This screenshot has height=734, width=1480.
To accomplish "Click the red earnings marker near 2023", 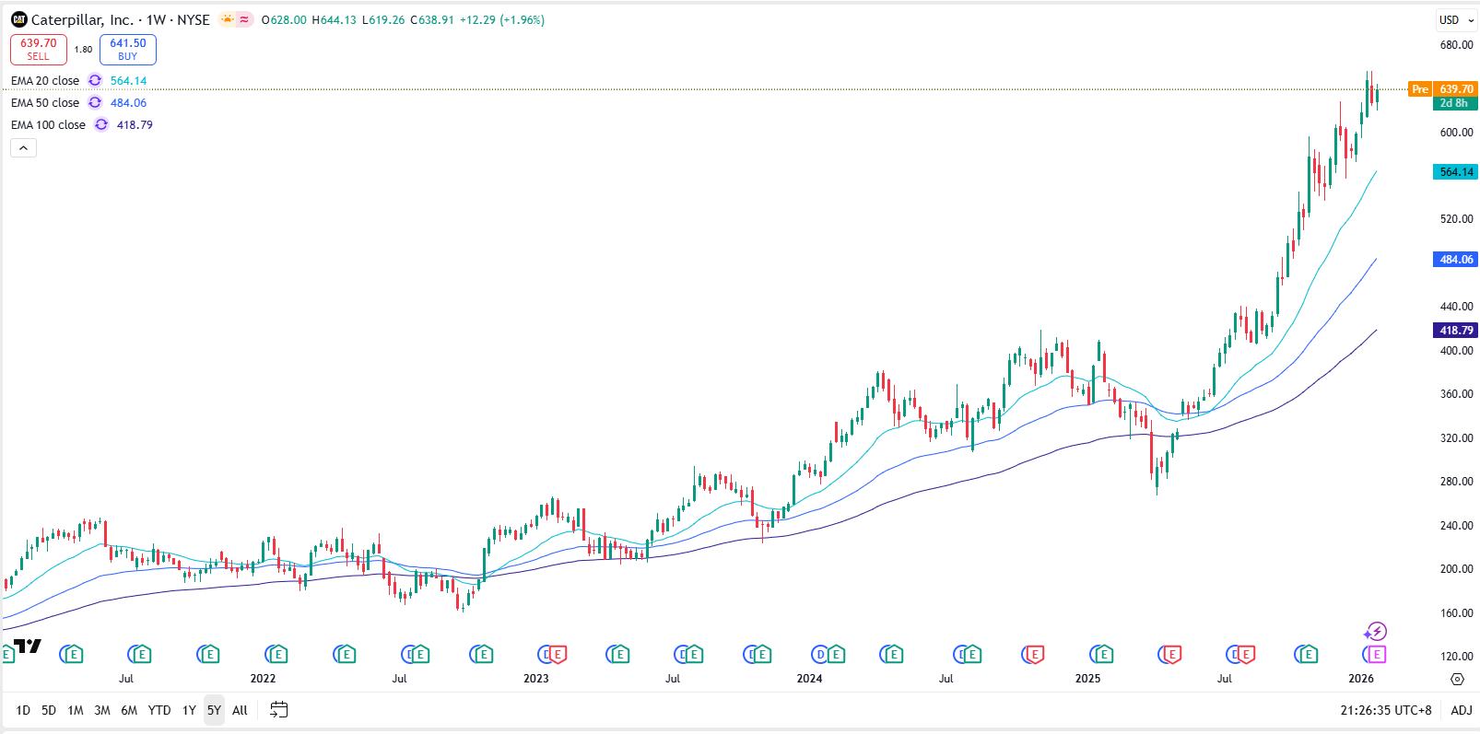I will (x=557, y=655).
